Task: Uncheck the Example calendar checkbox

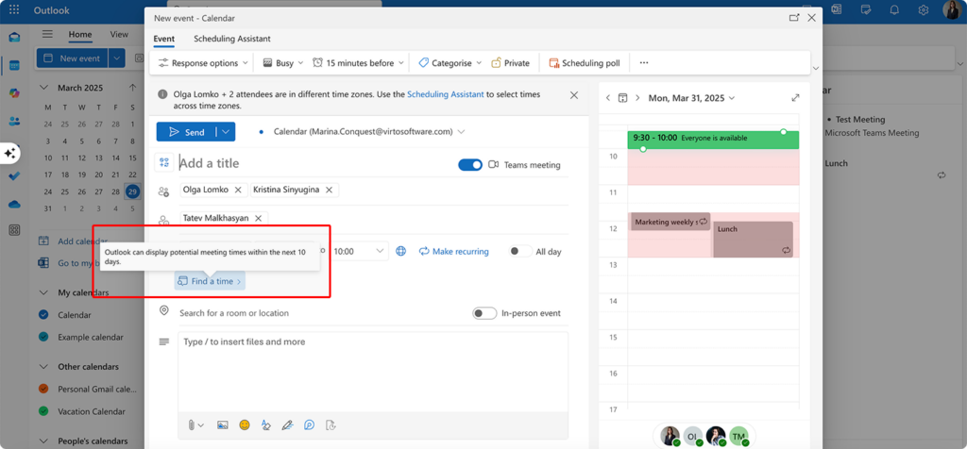Action: pos(43,337)
